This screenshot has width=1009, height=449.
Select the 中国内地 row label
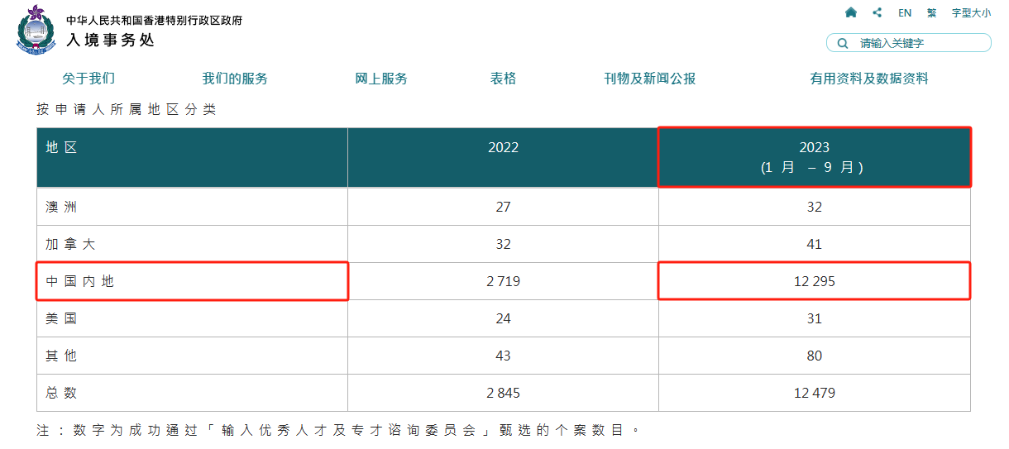[80, 281]
